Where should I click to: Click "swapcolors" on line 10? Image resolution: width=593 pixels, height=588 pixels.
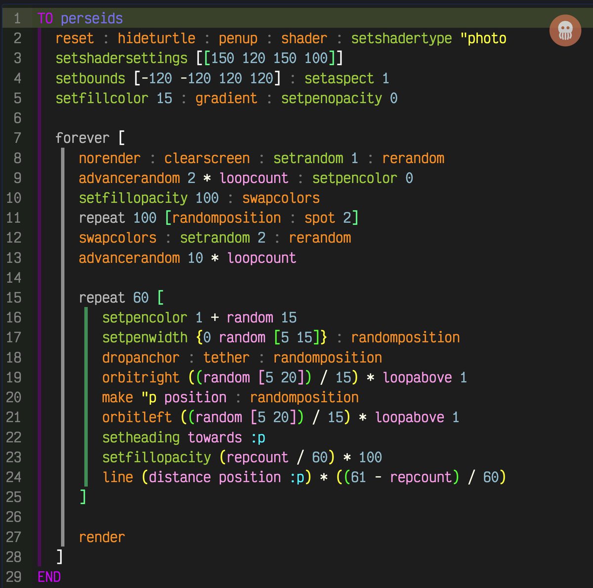click(281, 198)
